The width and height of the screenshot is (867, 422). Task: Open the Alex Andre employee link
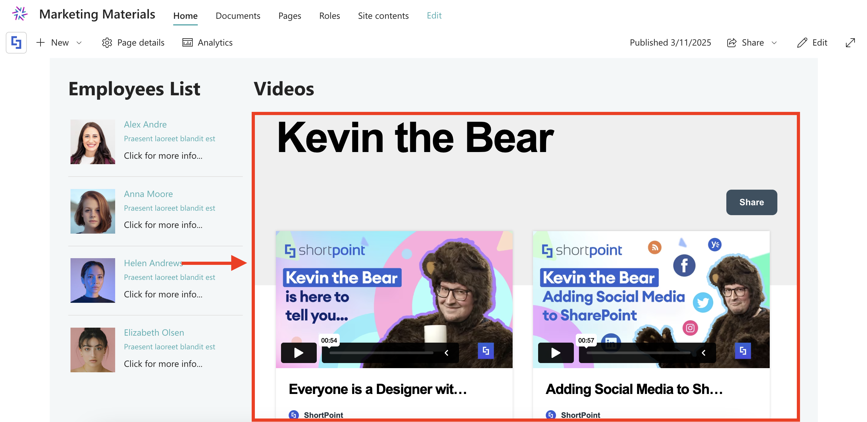[145, 124]
